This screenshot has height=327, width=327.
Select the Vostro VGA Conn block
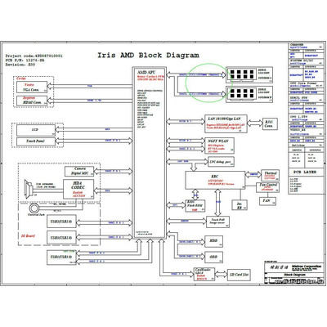[x=32, y=87]
